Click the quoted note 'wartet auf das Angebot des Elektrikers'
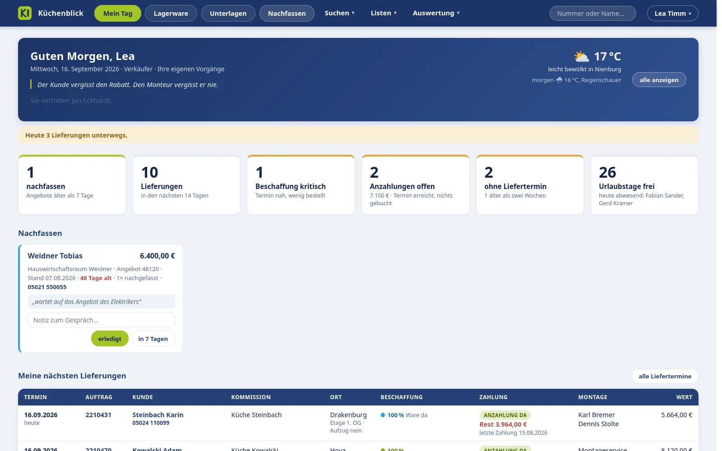722x451 pixels. tap(102, 302)
